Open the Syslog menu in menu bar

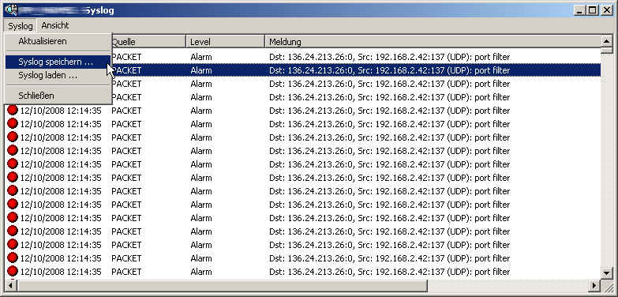[20, 25]
